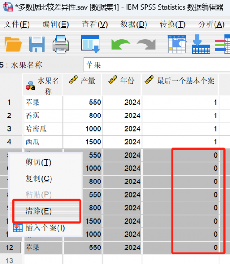This screenshot has width=230, height=264.
Task: Click the nominal icon beside 水果名称 header
Action: click(30, 85)
